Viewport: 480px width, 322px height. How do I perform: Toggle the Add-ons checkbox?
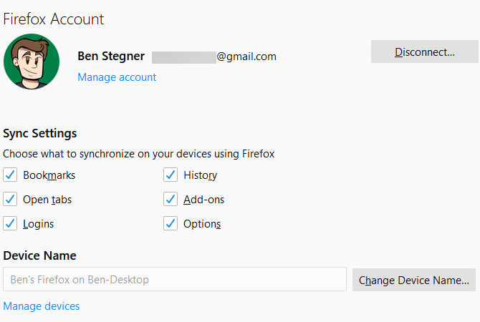coord(171,200)
